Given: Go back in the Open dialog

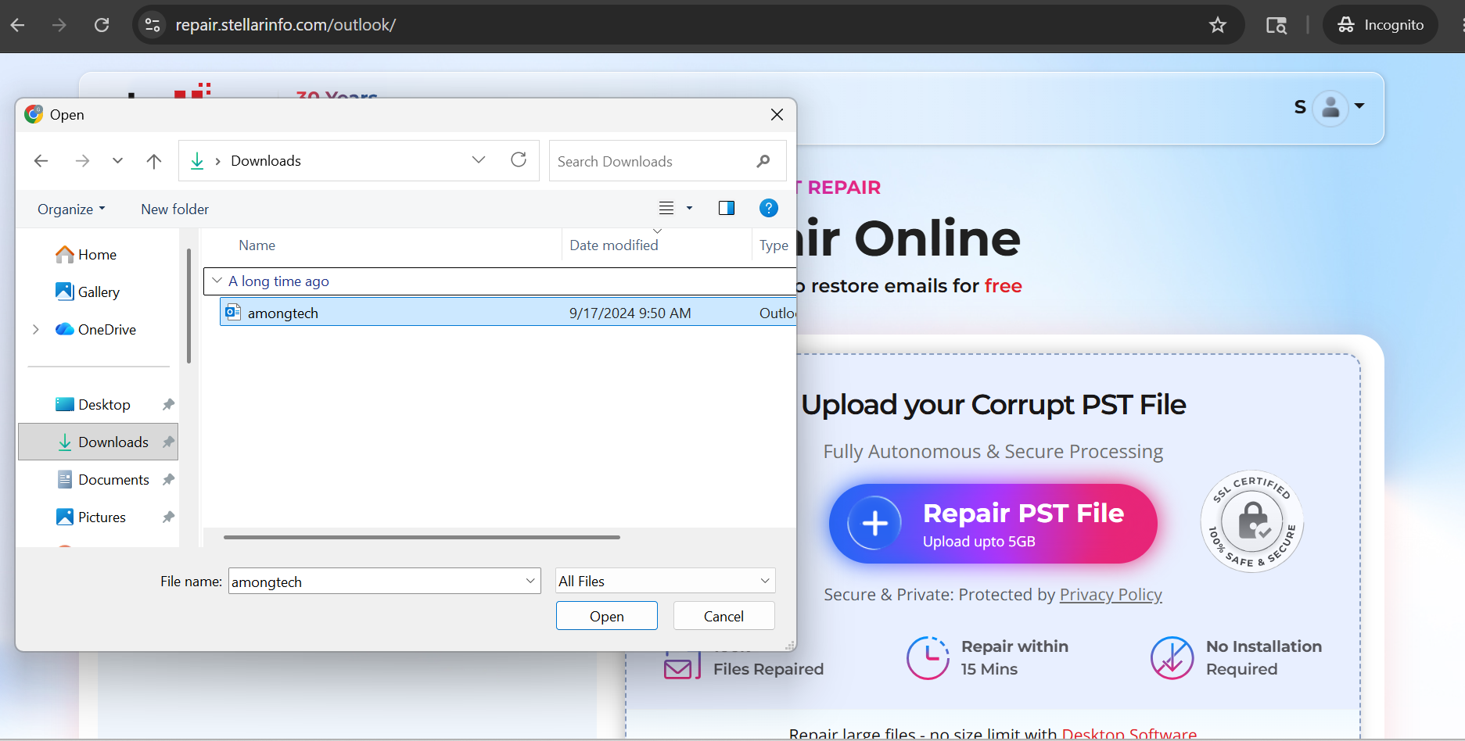Looking at the screenshot, I should coord(41,161).
